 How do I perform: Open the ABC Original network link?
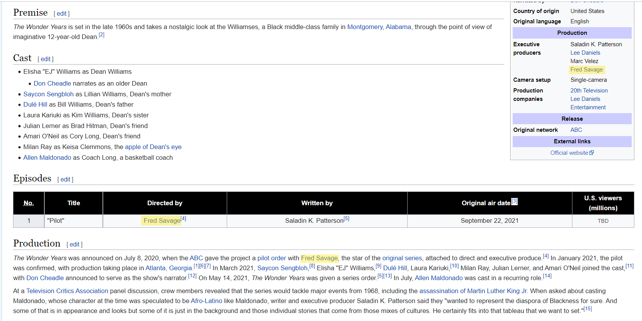tap(576, 130)
